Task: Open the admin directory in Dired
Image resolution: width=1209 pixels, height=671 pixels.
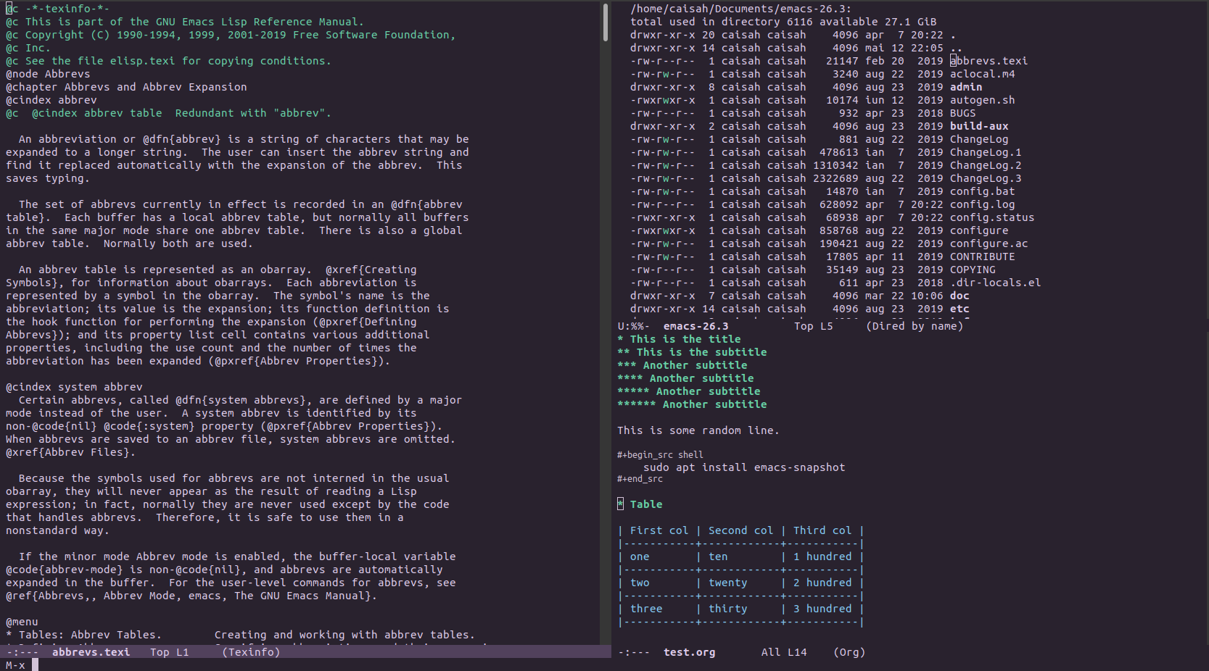Action: pyautogui.click(x=966, y=87)
